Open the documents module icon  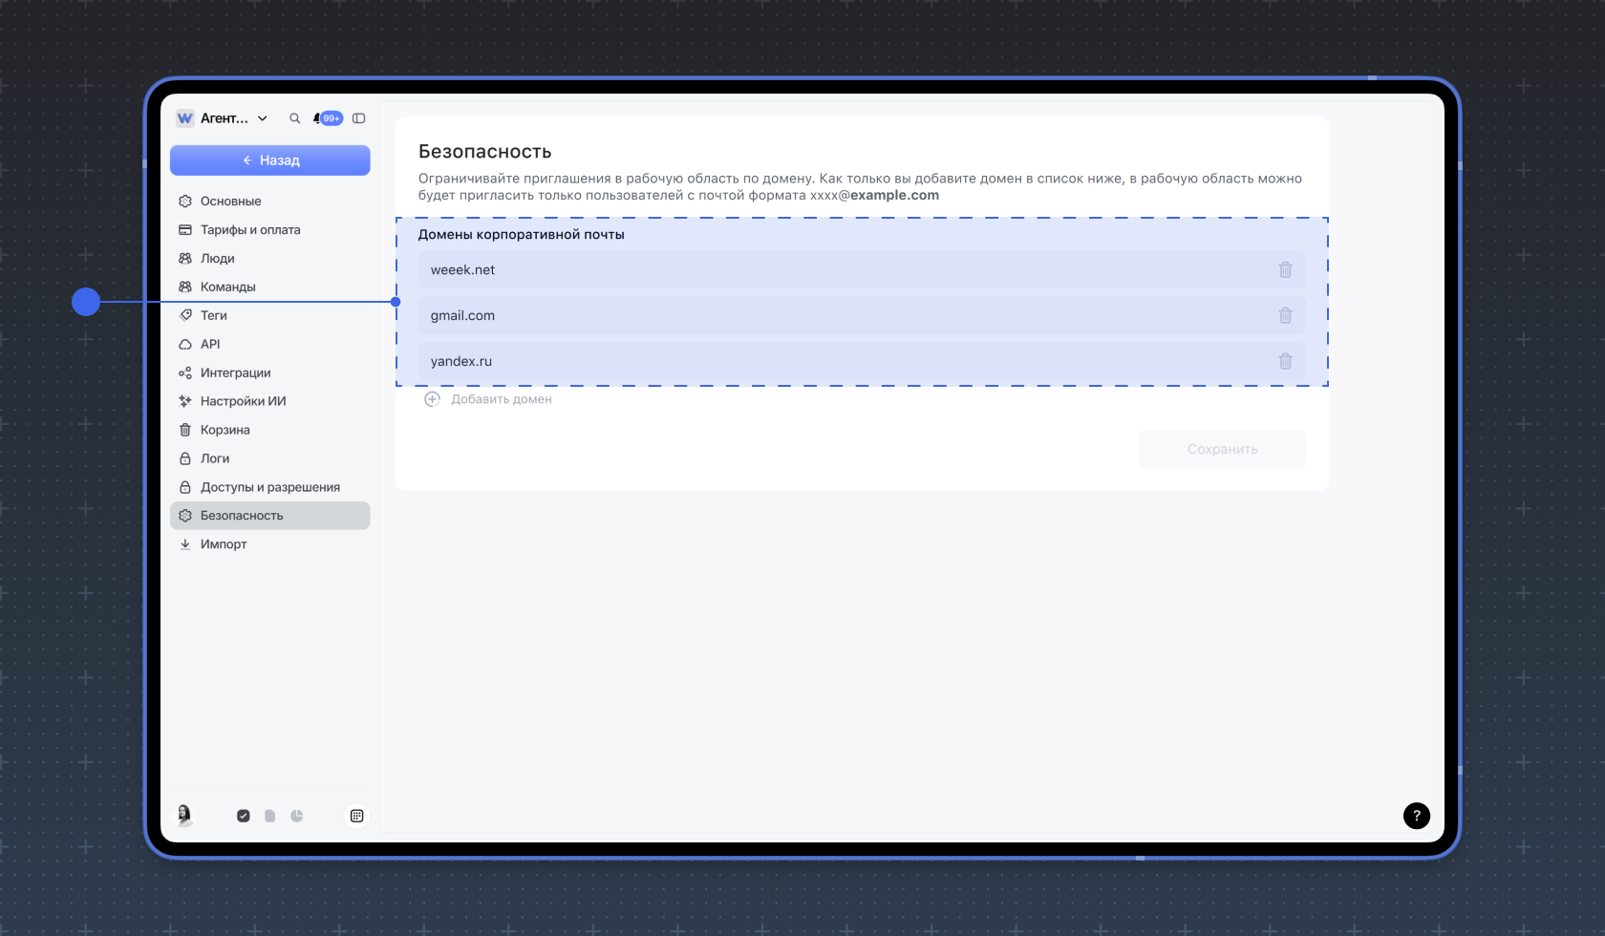point(270,816)
